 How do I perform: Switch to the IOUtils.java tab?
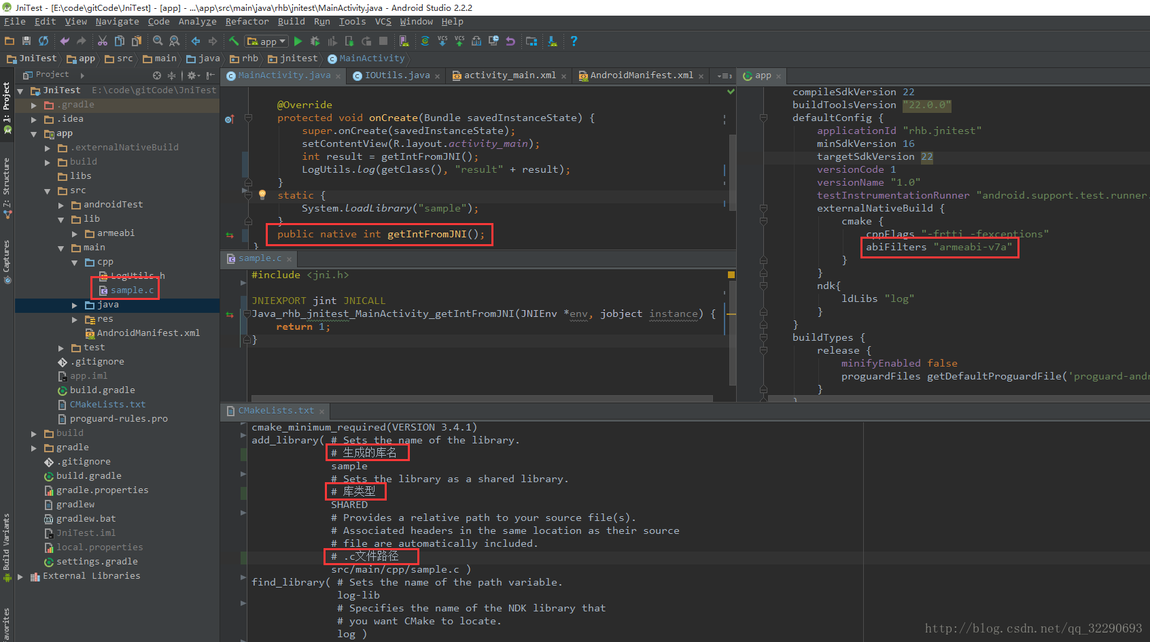(397, 75)
